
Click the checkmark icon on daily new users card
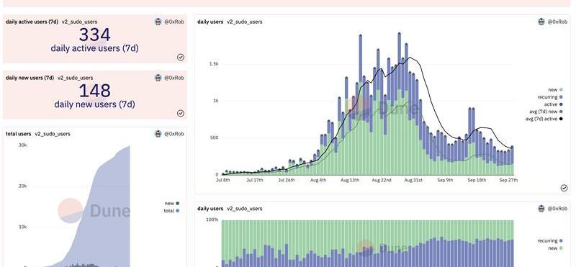tap(181, 114)
